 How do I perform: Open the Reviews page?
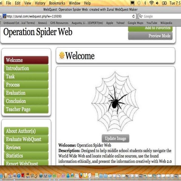pos(26,147)
